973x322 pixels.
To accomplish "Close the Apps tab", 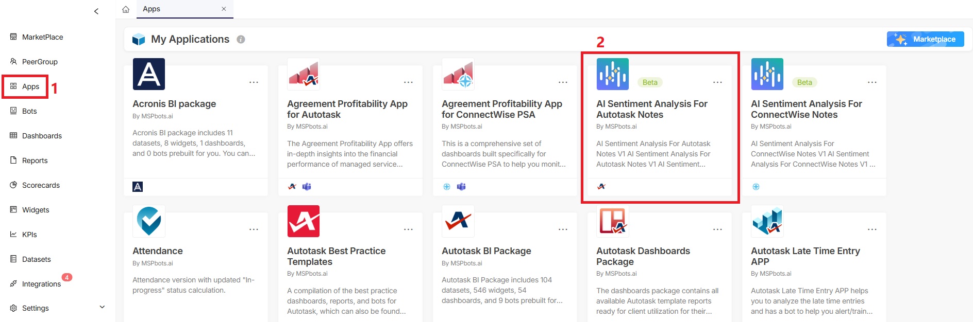I will (x=224, y=9).
